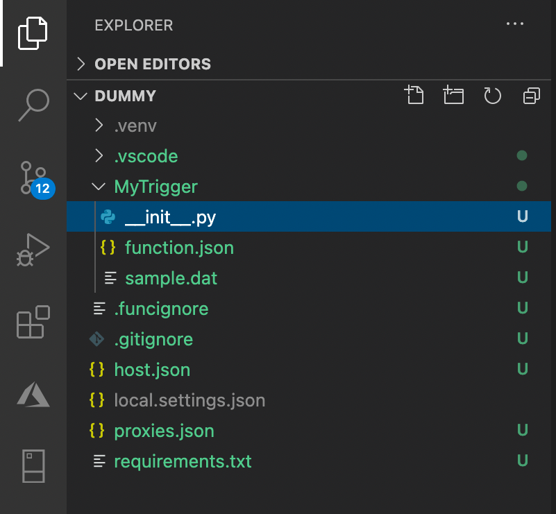This screenshot has height=514, width=556.
Task: Collapse all folders in Explorer
Action: tap(531, 95)
